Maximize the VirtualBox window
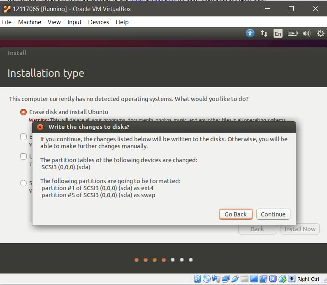This screenshot has height=285, width=327. click(291, 9)
